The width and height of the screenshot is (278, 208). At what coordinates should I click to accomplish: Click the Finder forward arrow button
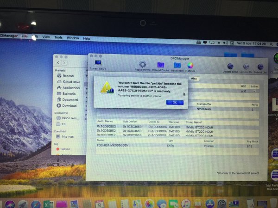pos(64,62)
